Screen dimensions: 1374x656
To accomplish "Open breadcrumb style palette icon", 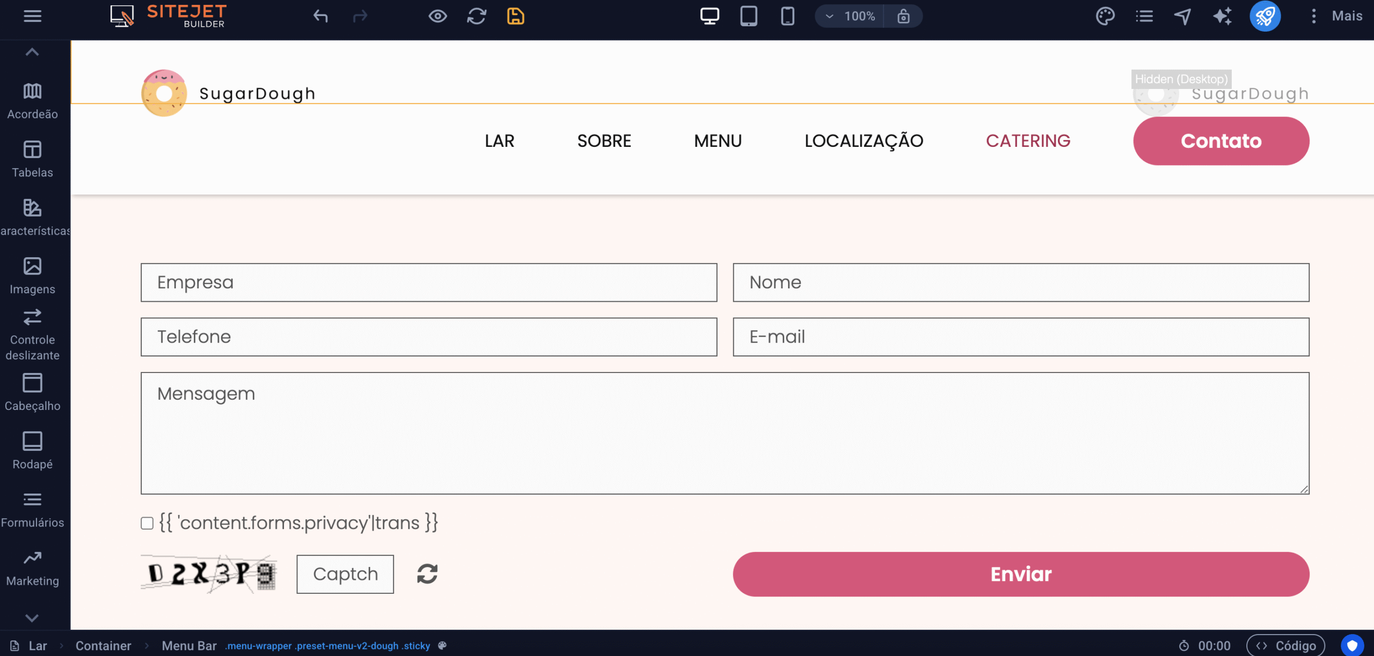I will 442,645.
